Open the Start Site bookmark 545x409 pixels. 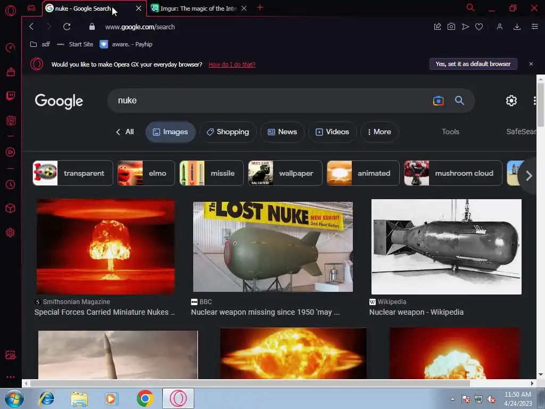(75, 44)
